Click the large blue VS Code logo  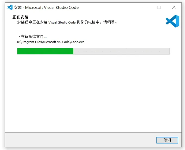coord(173,21)
